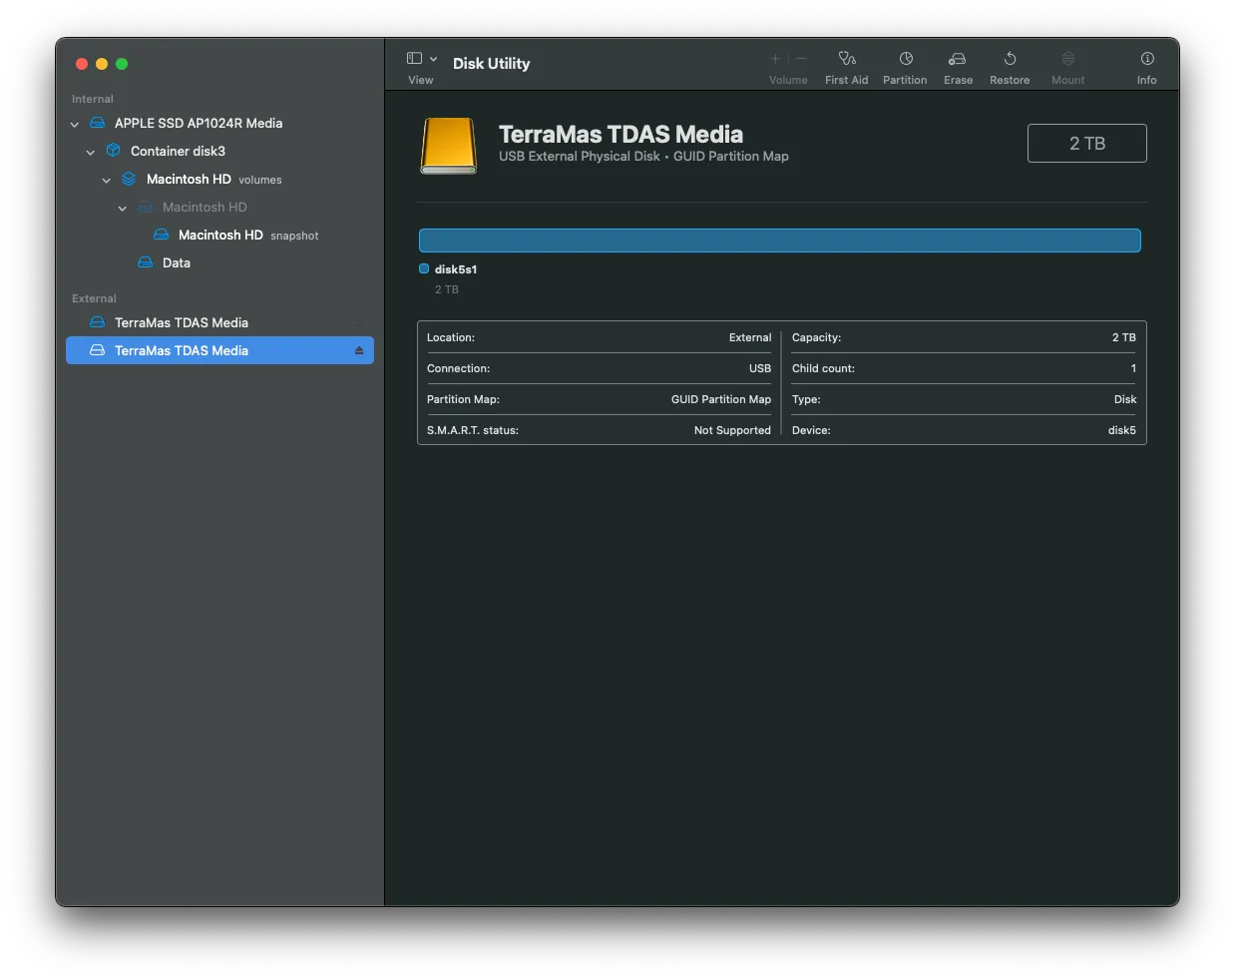
Task: Select the Data volume in sidebar
Action: (x=177, y=263)
